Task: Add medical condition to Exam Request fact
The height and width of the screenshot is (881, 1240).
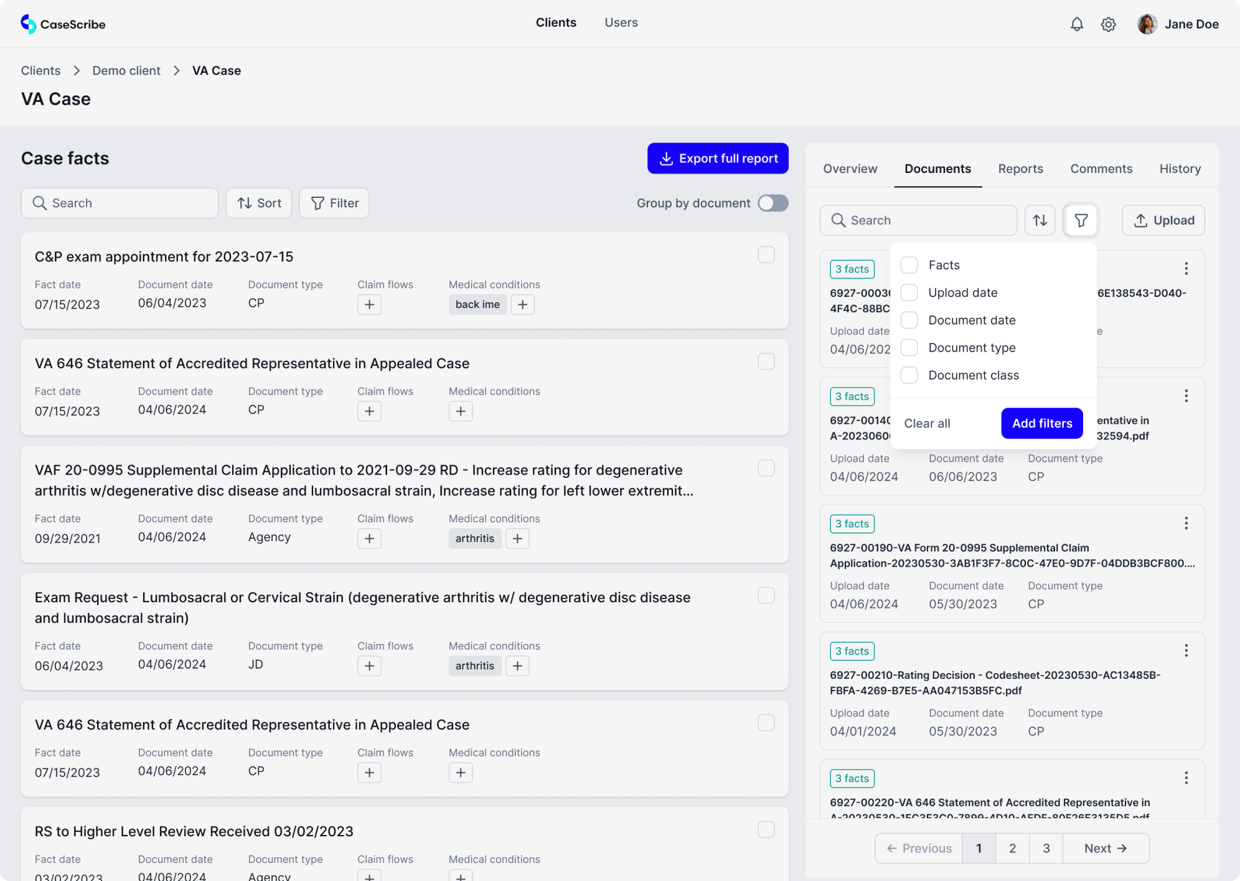Action: click(517, 666)
